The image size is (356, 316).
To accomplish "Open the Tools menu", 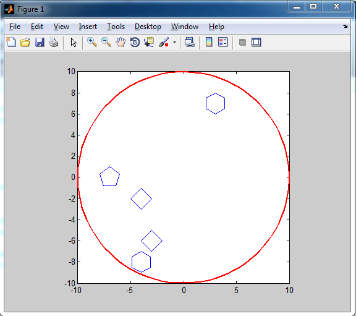I will (116, 27).
